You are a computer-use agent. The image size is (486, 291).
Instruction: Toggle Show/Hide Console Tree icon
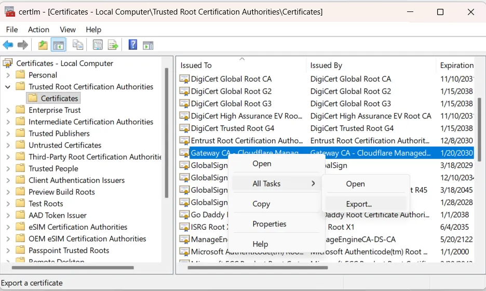point(58,45)
